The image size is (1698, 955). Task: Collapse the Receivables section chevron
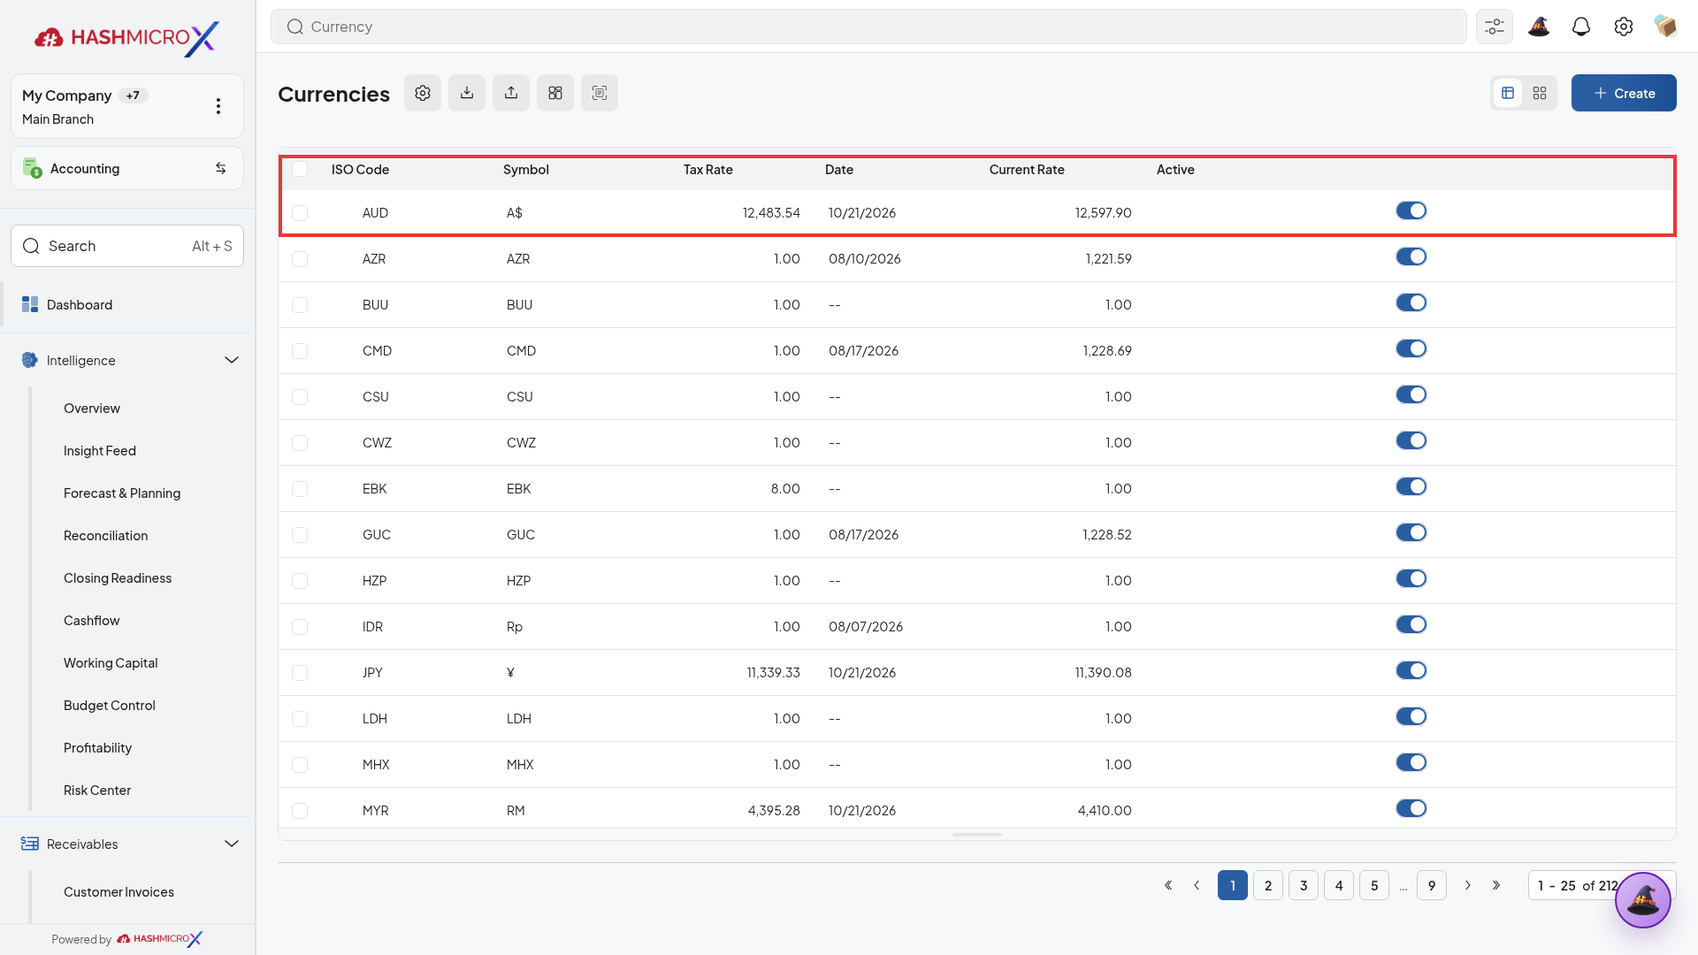tap(232, 844)
